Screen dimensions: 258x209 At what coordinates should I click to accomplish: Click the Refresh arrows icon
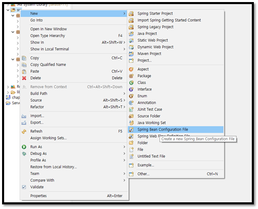click(x=24, y=131)
